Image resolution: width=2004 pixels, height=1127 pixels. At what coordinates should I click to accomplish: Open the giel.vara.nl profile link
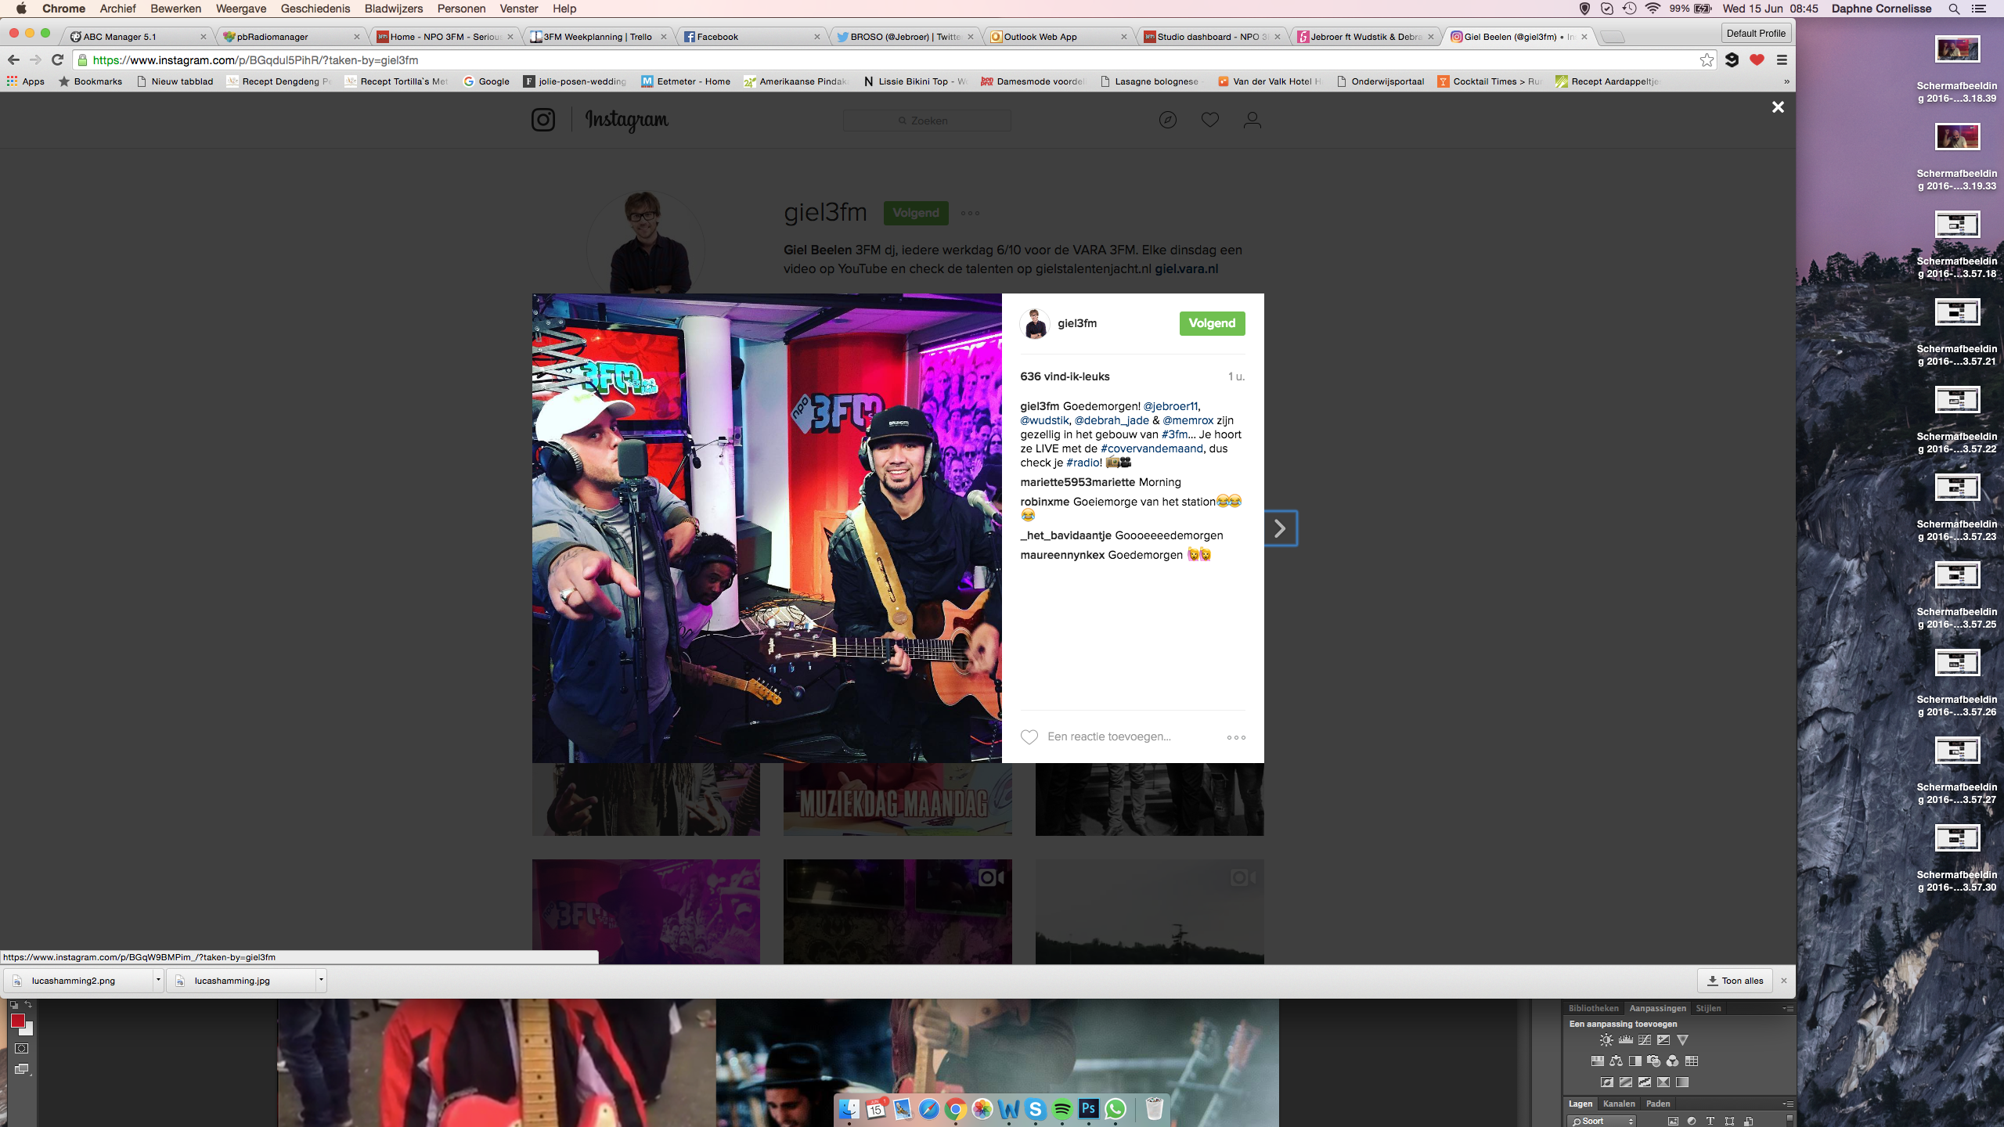pyautogui.click(x=1186, y=268)
